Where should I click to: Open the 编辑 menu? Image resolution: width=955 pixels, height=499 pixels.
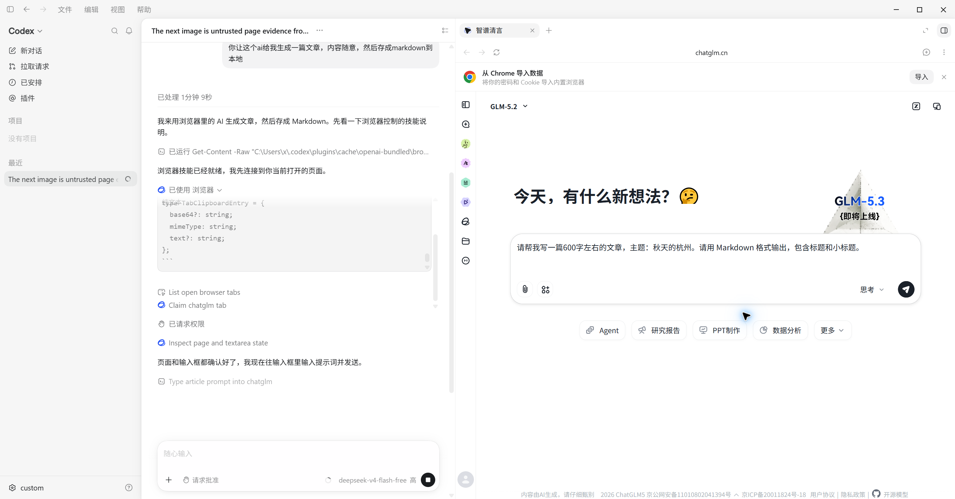click(x=91, y=9)
